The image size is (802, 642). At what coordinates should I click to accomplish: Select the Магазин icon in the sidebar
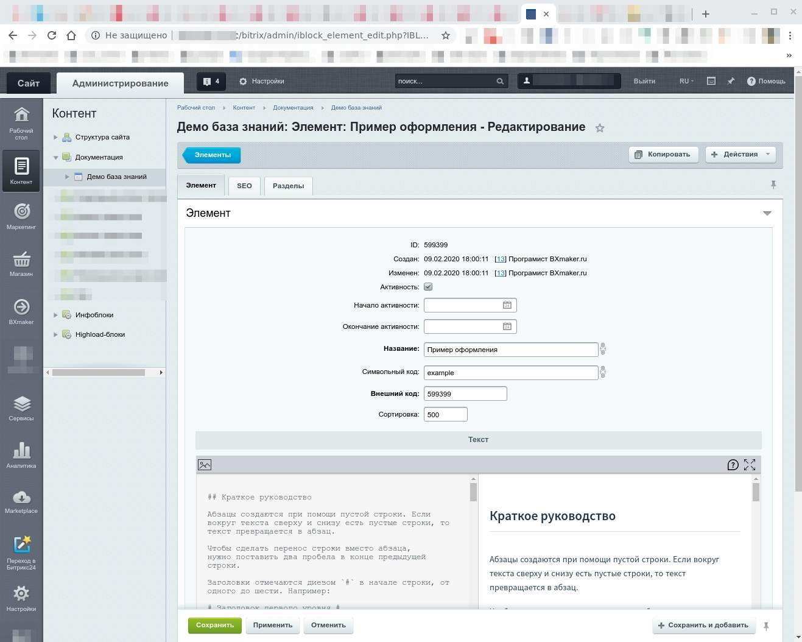[21, 262]
